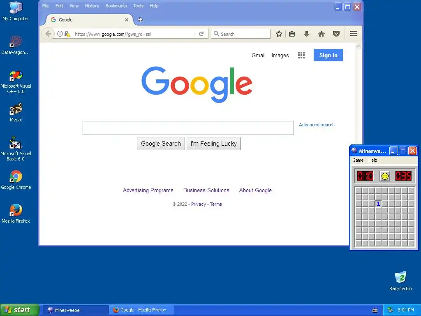The image size is (421, 316).
Task: Close the Google tab
Action: tap(127, 20)
